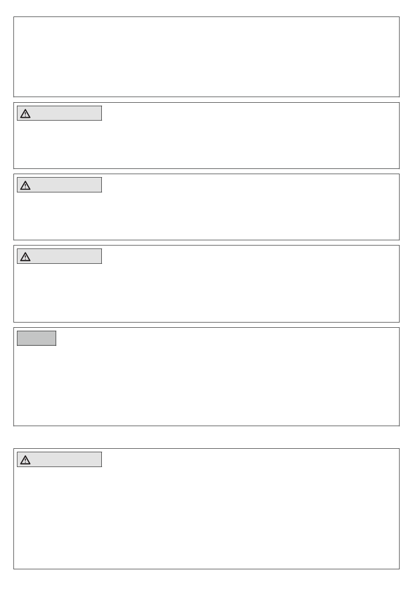Click the body of the iconless gray-label panel
Screen dimensions: 413x598
206,385
